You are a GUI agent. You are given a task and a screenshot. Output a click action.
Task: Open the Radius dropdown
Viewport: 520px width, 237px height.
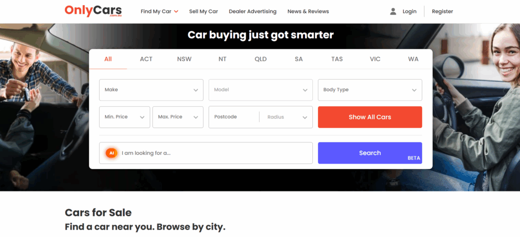[x=286, y=117]
